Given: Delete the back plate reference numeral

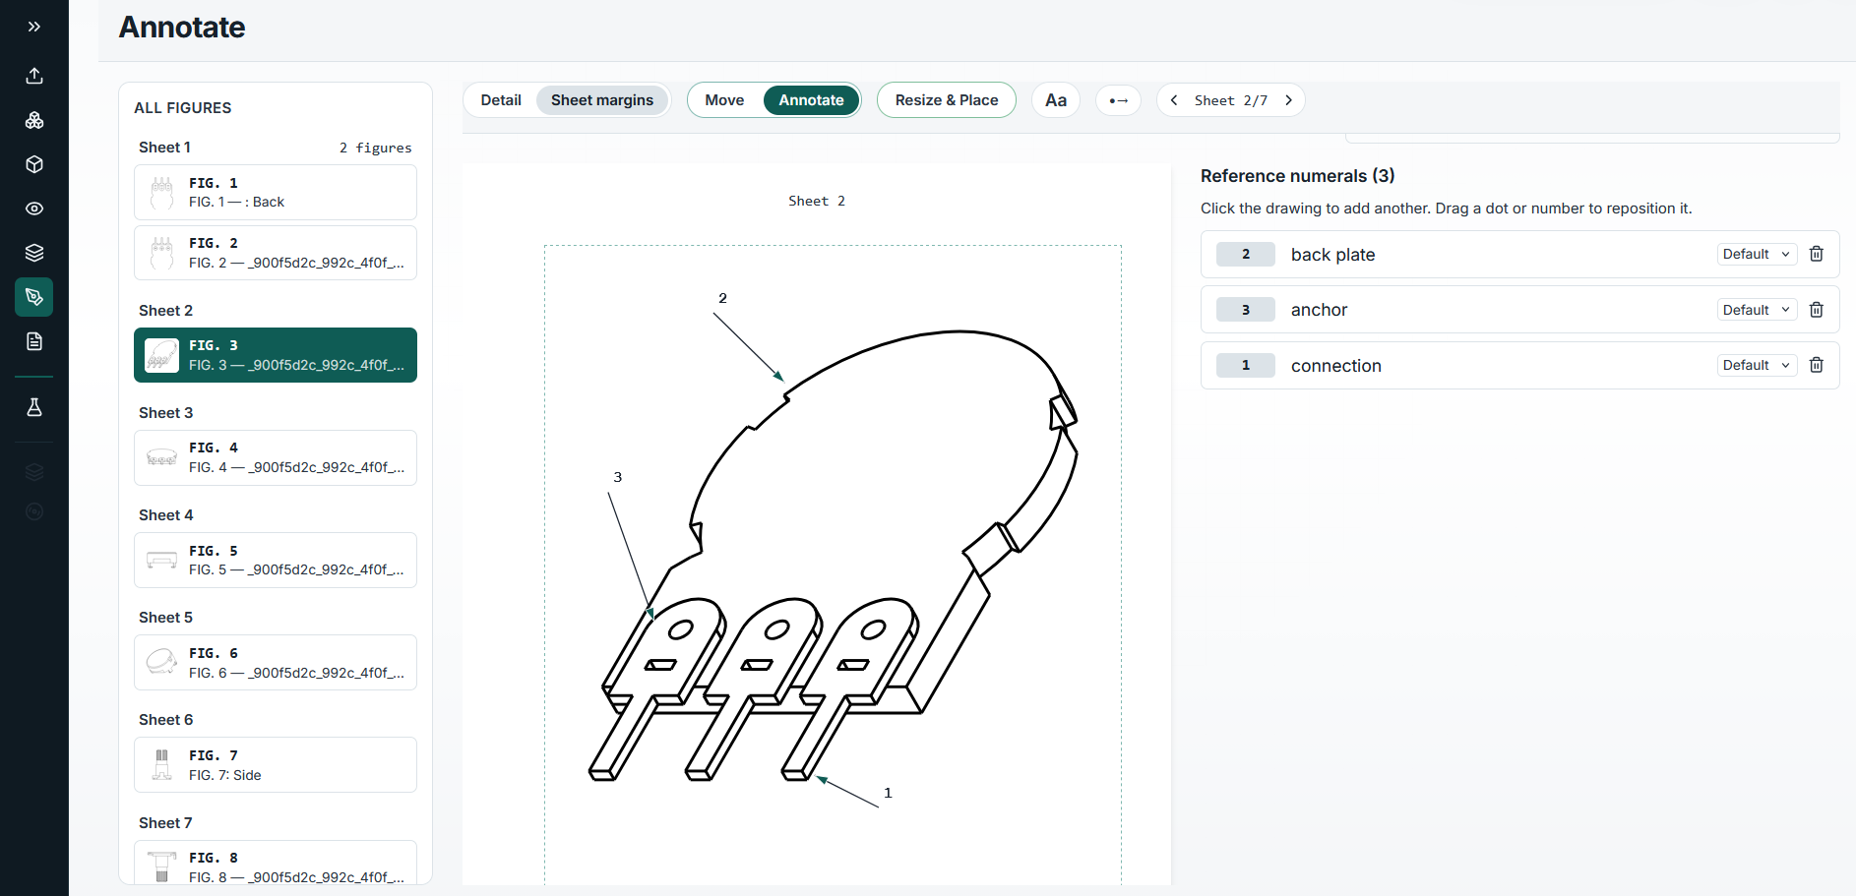Looking at the screenshot, I should 1817,254.
